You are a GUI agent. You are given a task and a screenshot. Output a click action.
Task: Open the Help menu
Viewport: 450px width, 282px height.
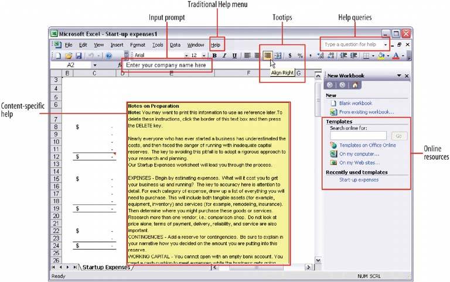click(x=216, y=45)
